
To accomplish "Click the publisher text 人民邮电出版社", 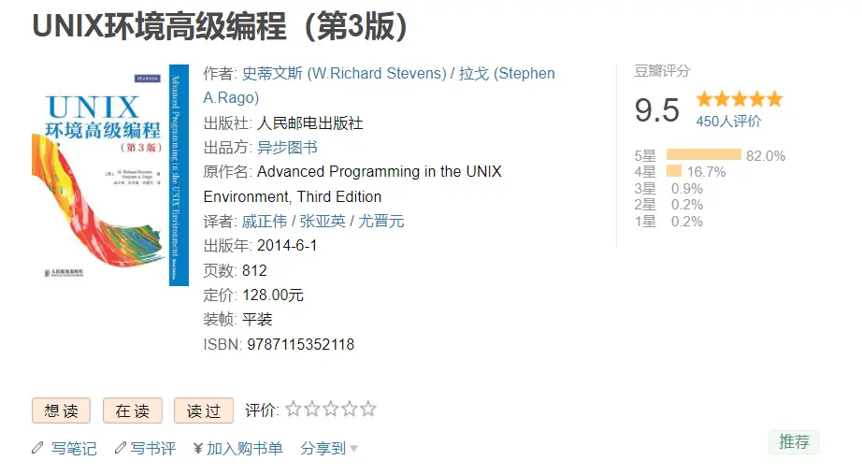I will (x=310, y=123).
